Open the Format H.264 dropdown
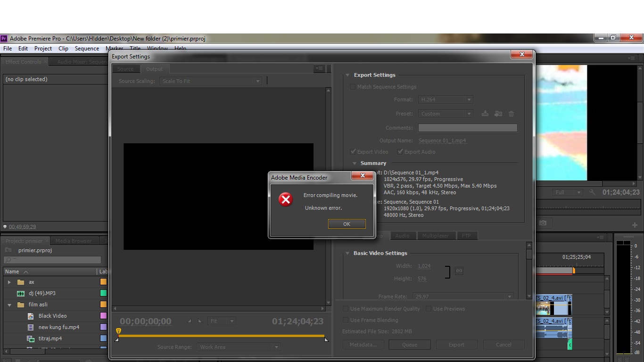Image resolution: width=644 pixels, height=362 pixels. click(x=446, y=99)
